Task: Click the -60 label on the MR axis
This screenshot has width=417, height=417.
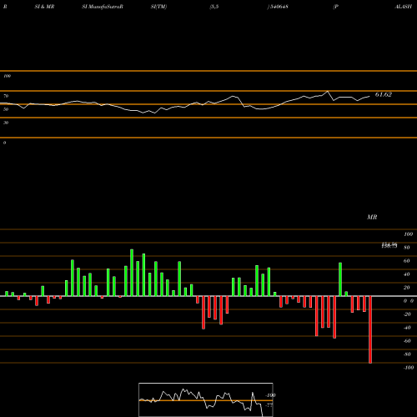Action: [407, 341]
